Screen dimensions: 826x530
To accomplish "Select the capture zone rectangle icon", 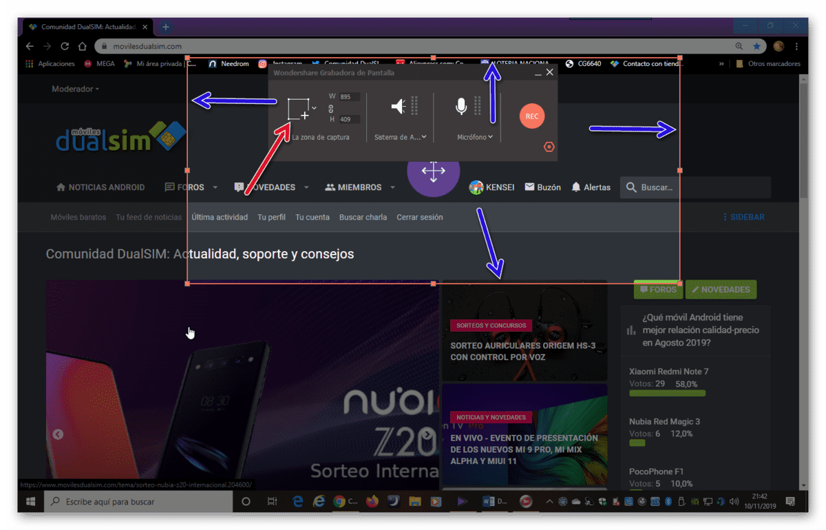I will click(299, 109).
